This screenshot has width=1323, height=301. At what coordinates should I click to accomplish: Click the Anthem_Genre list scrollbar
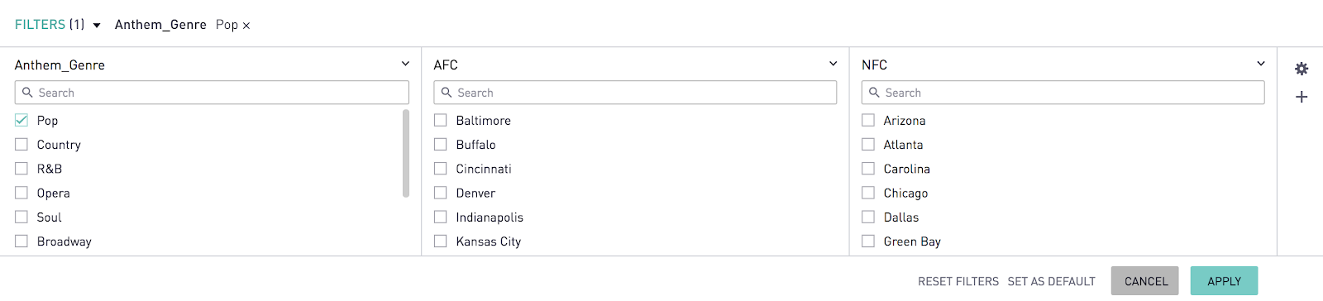pyautogui.click(x=406, y=153)
